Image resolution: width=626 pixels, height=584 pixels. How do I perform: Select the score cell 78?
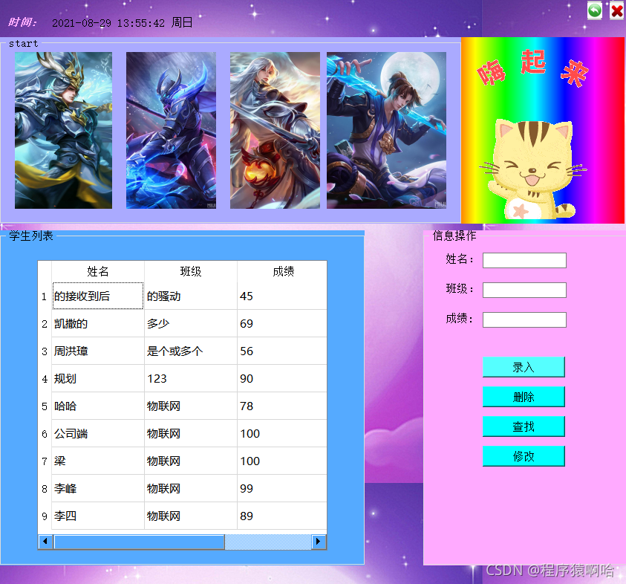[x=282, y=406]
